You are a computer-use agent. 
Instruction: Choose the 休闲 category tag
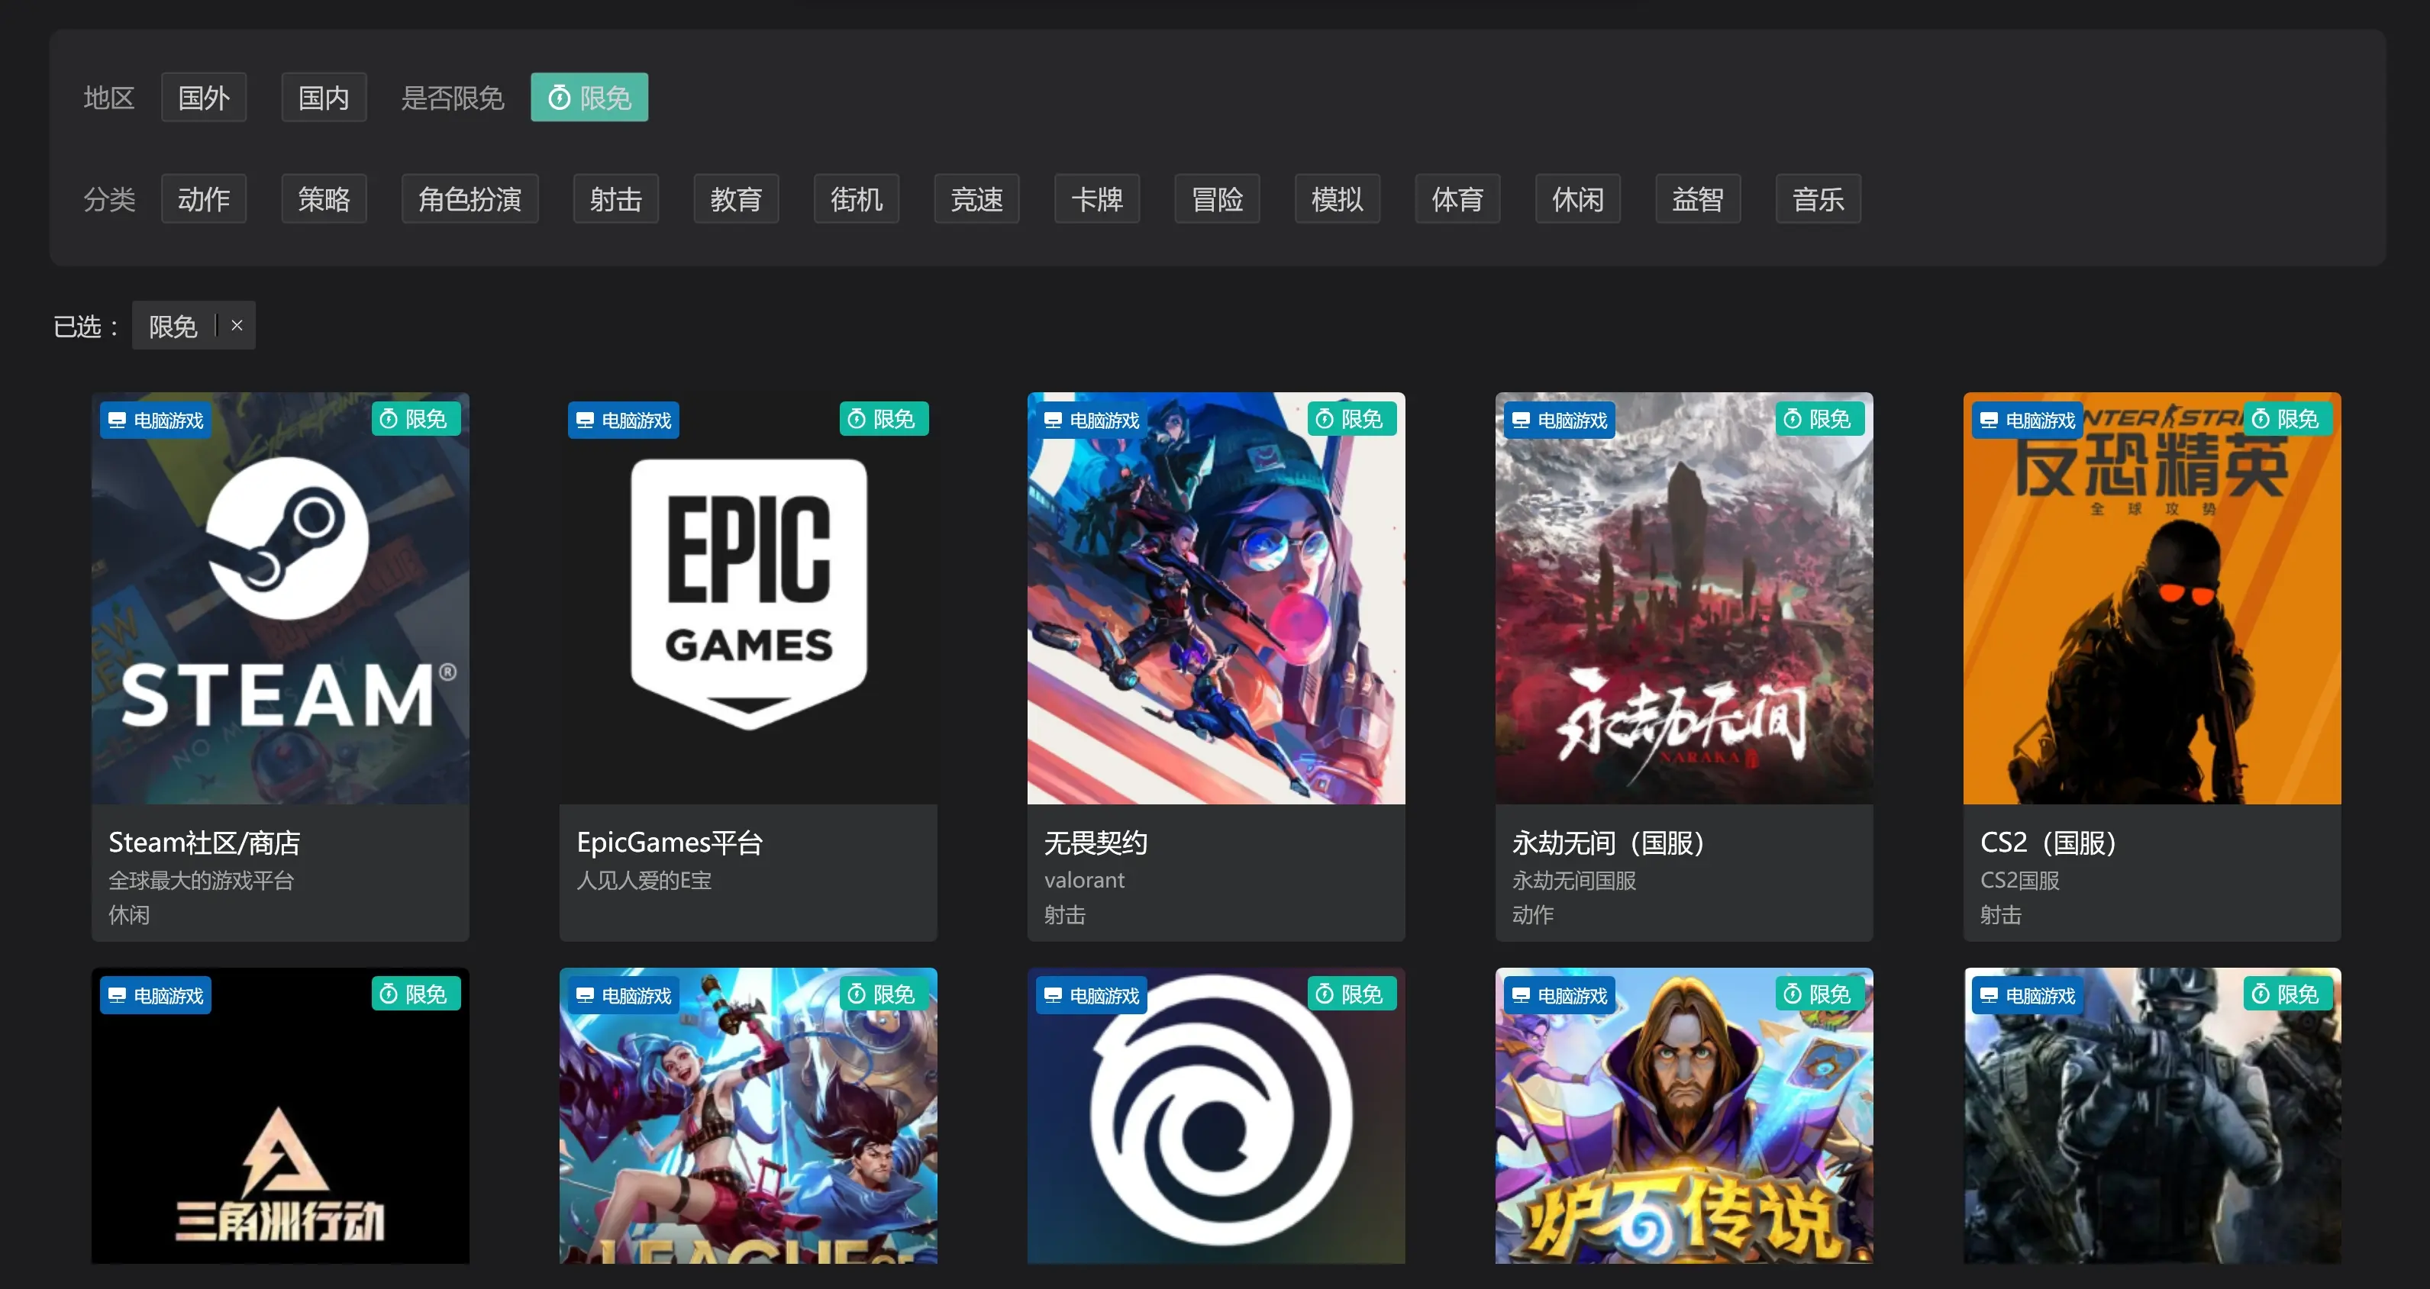pos(1578,199)
